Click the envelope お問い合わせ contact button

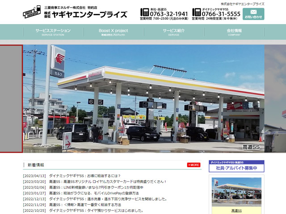253,14
